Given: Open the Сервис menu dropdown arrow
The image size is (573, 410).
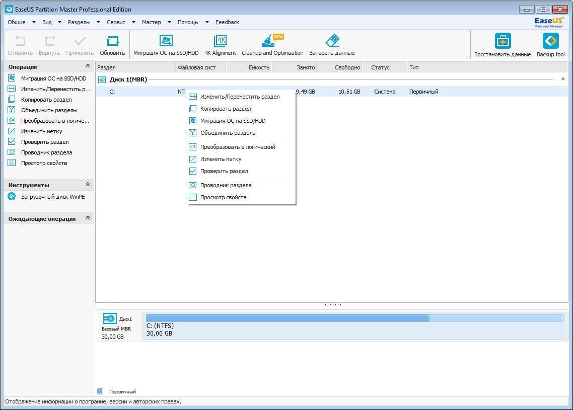Looking at the screenshot, I should (134, 22).
